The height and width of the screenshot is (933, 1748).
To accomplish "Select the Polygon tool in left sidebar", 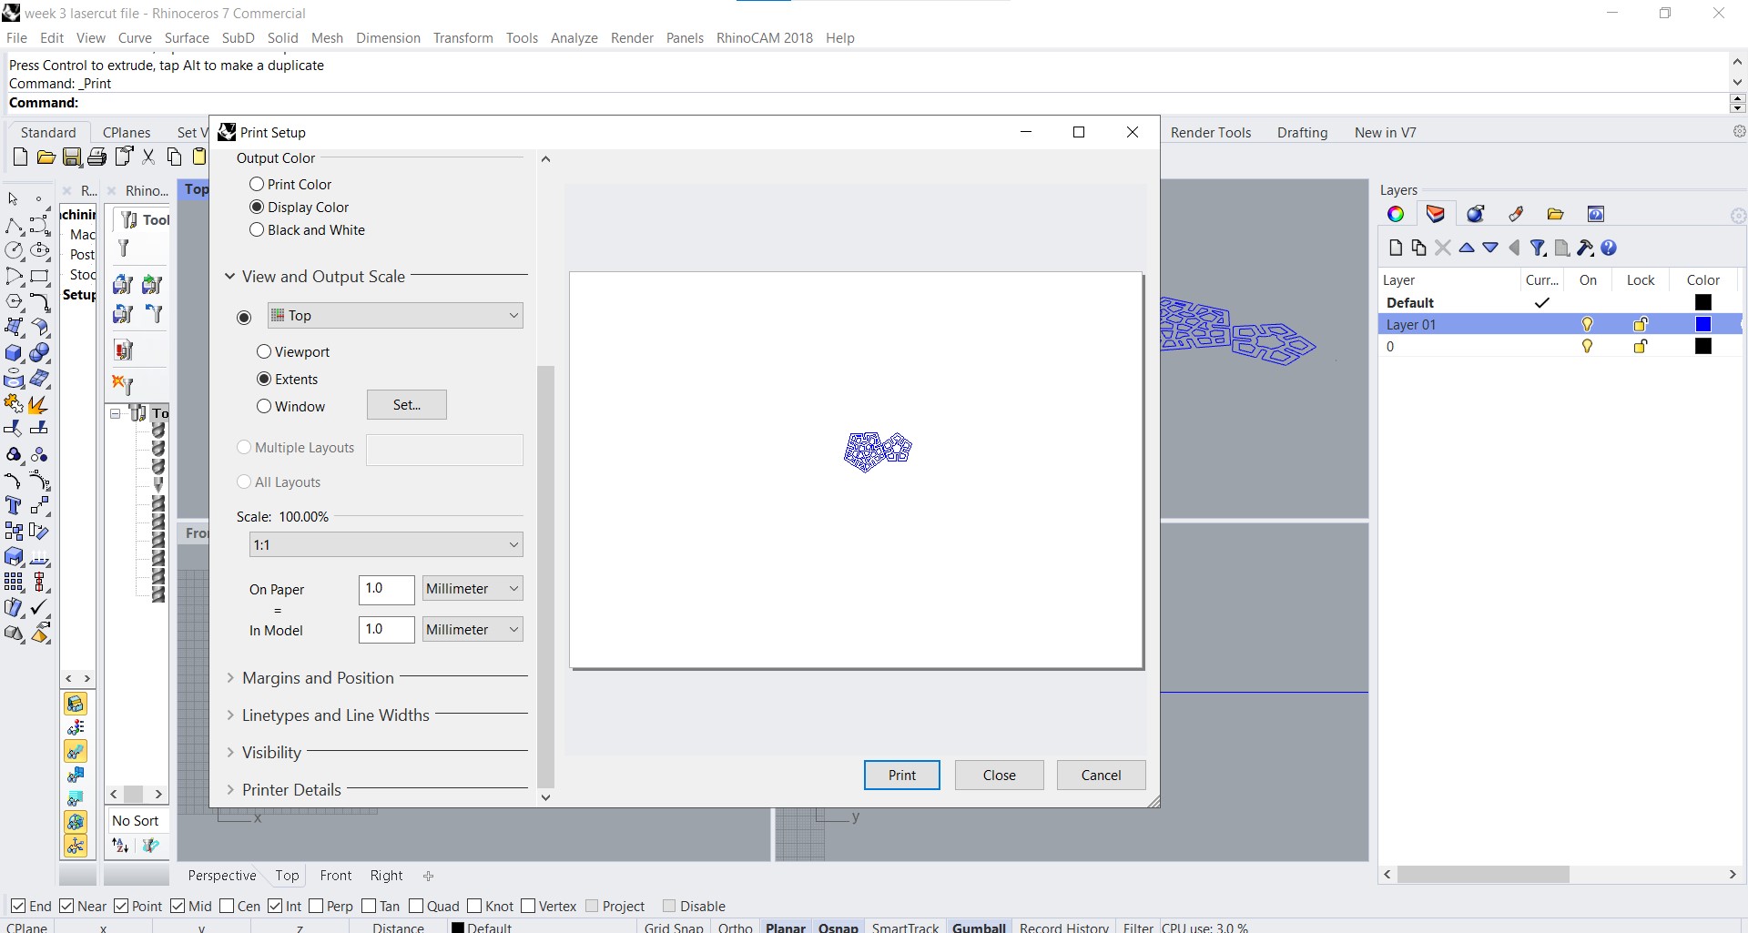I will (x=14, y=301).
